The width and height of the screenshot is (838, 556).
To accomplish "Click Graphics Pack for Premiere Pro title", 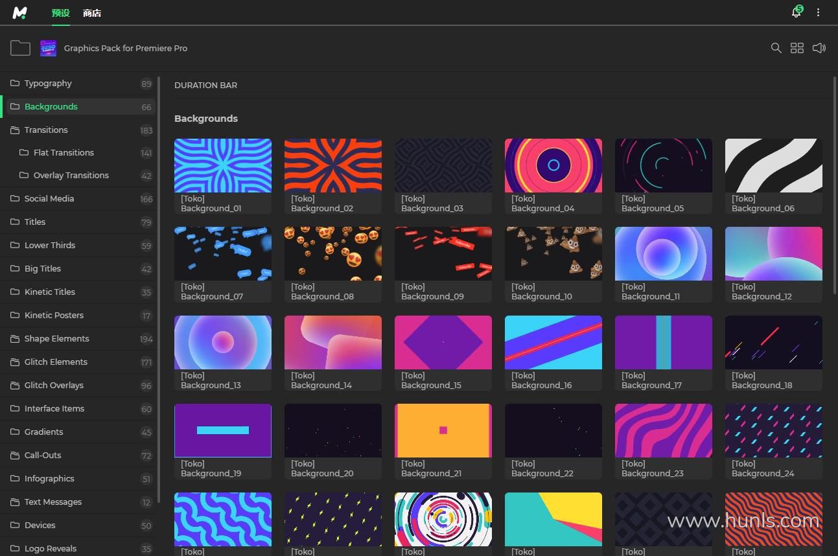I will pyautogui.click(x=126, y=48).
